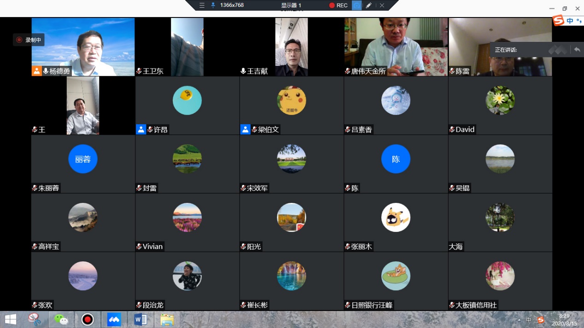Select the pencil annotation tool
The image size is (584, 328).
tap(368, 6)
